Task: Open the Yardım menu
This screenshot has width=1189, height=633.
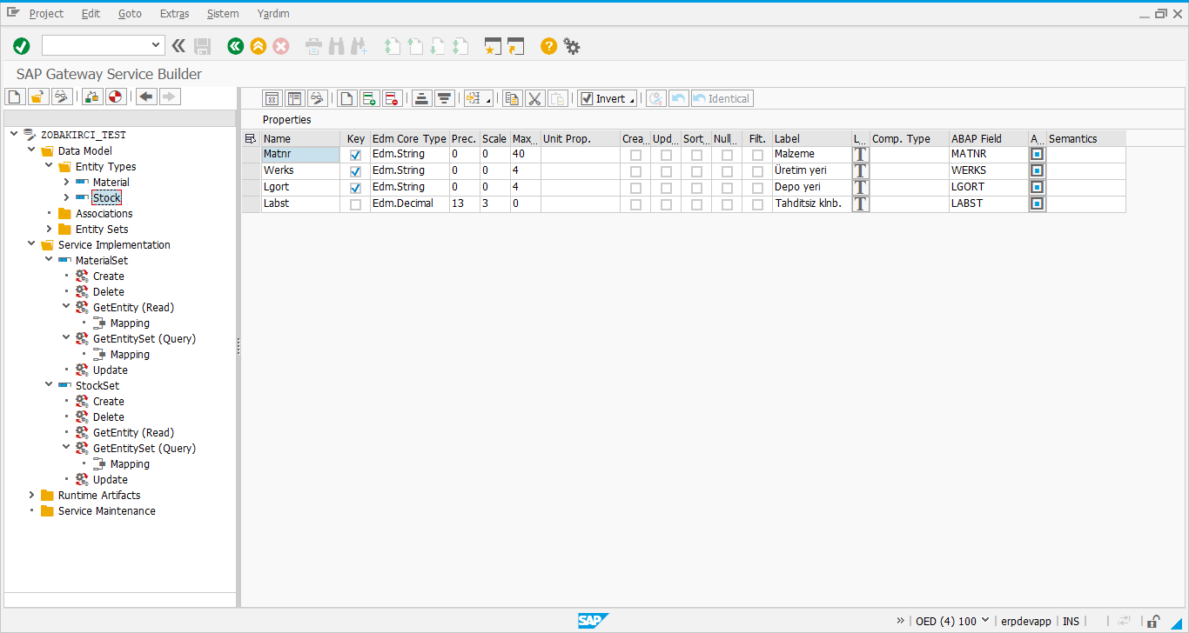Action: click(273, 14)
